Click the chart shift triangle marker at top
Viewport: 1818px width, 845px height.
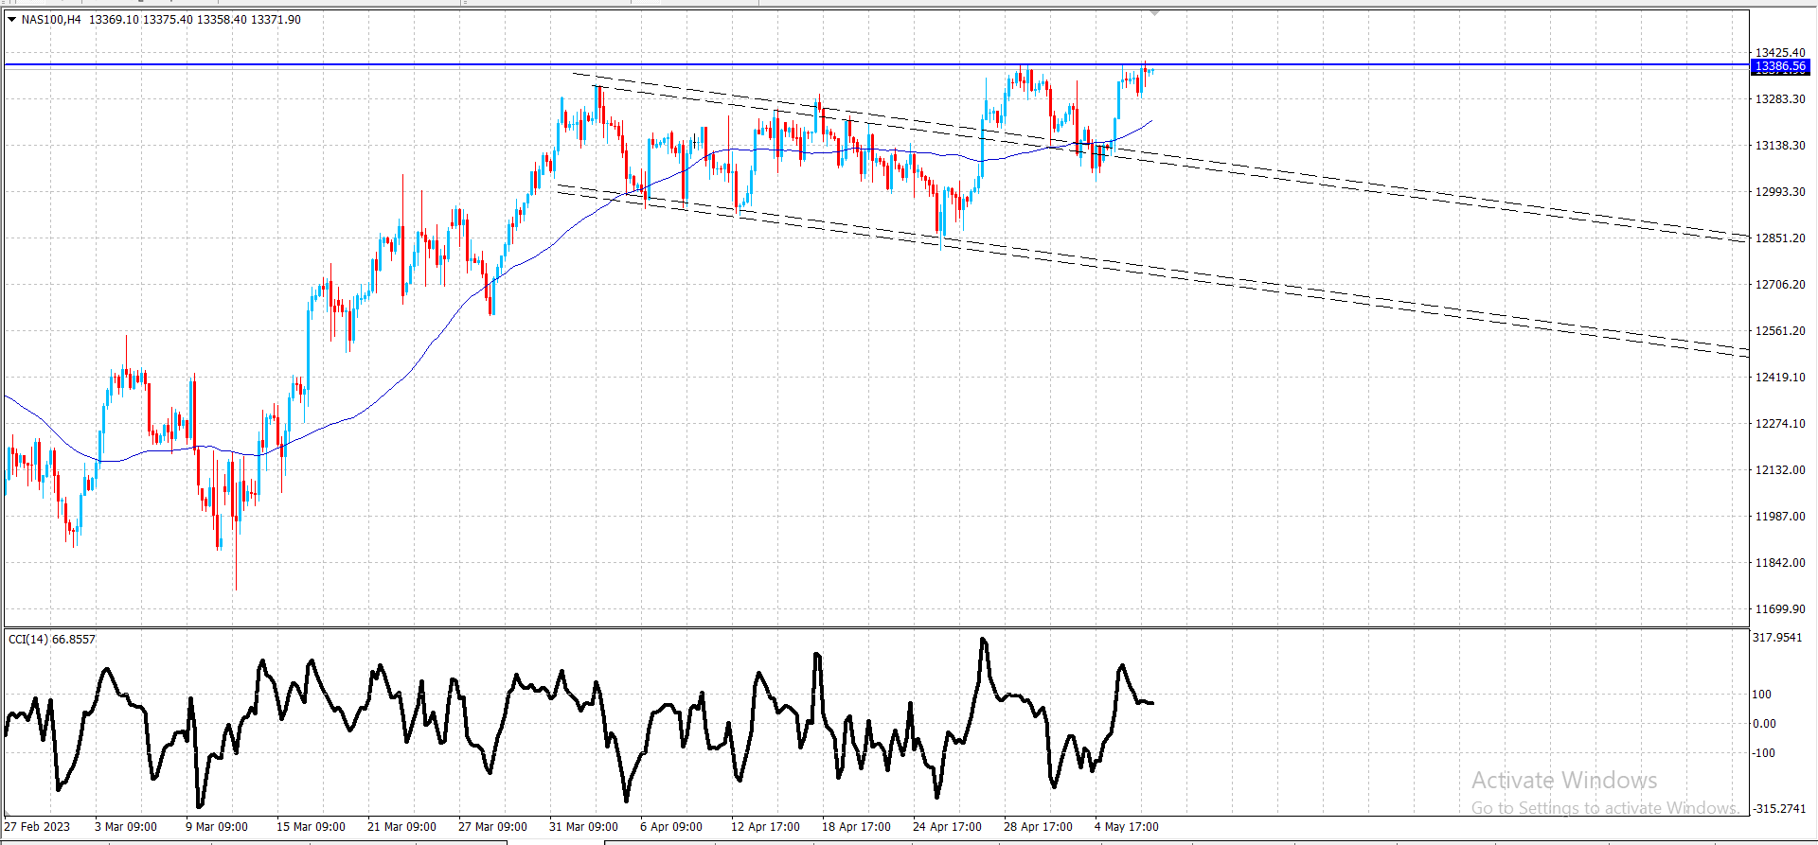[x=1154, y=13]
